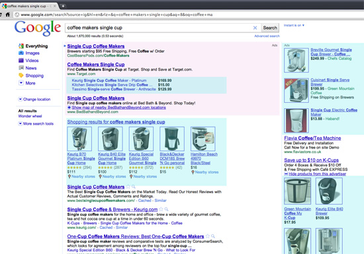Expand the More sidebar options
The image size is (364, 254).
pyautogui.click(x=21, y=83)
